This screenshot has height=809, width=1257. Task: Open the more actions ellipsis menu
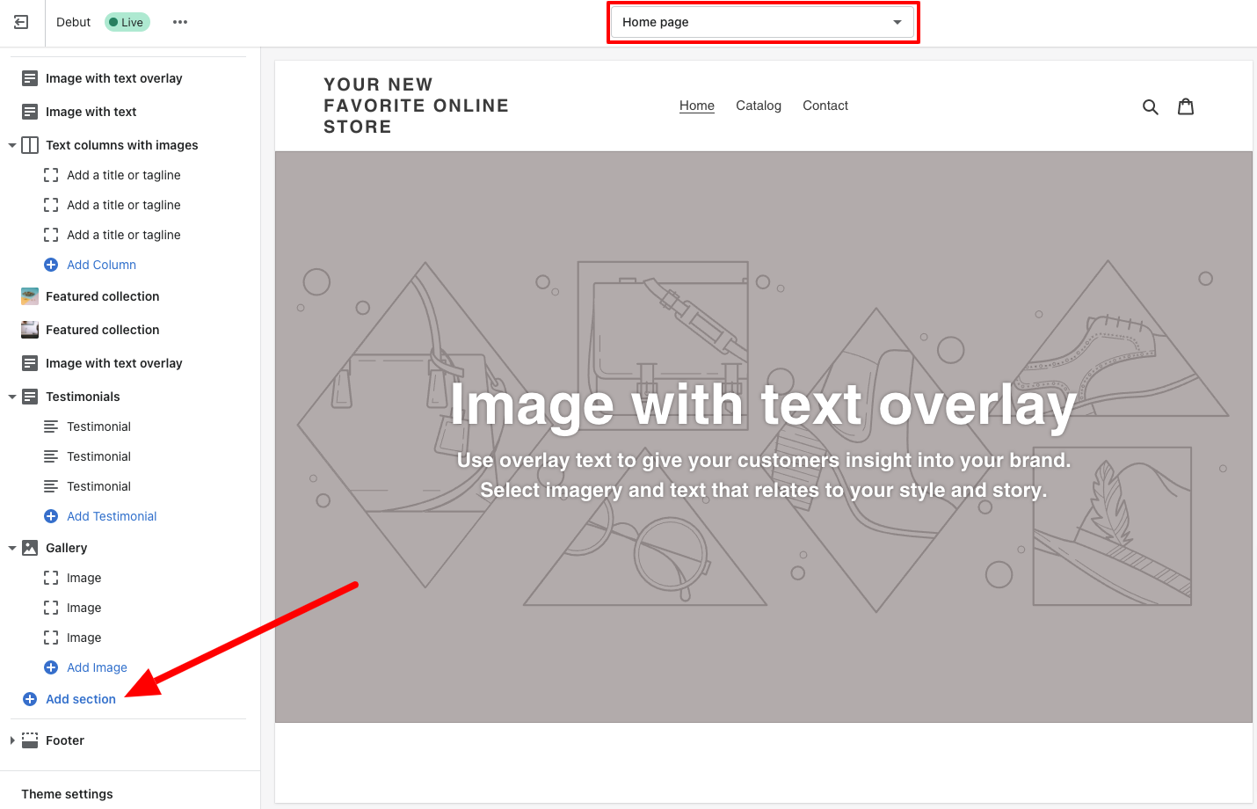(x=180, y=22)
